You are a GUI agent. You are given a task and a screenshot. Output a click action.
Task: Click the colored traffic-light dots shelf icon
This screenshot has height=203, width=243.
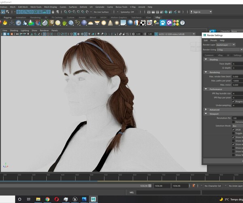click(176, 23)
